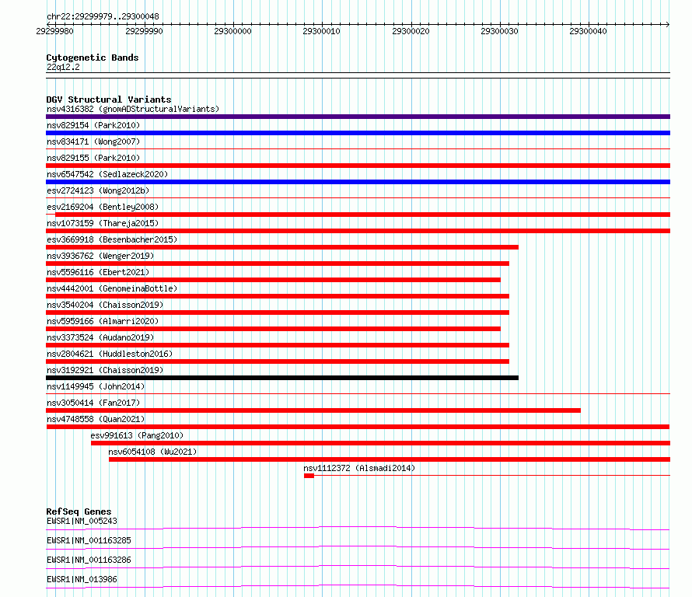Click the nsv6547542 (Sedlazeck2020) label
This screenshot has width=692, height=597.
(107, 174)
